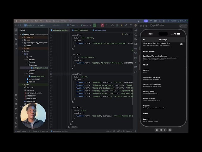Run the app with the green Run button
202x152 pixels.
(x=94, y=25)
